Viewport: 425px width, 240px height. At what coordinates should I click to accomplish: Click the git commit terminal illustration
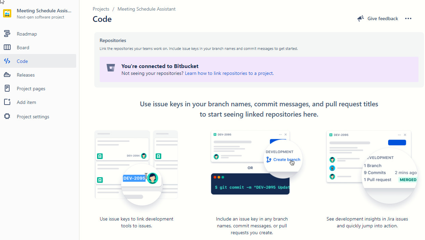[x=250, y=184]
